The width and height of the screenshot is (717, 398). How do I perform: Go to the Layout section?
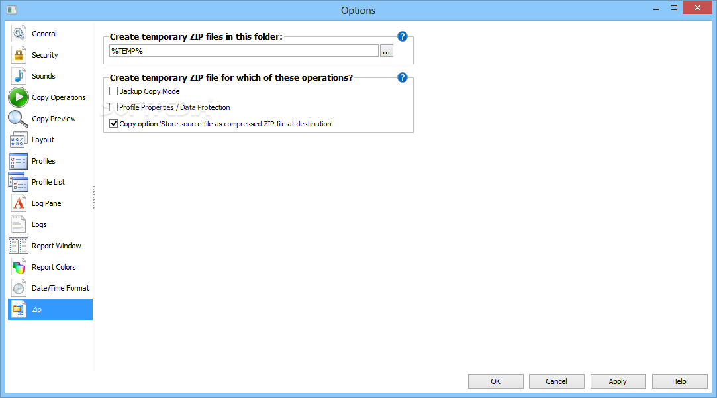(43, 140)
